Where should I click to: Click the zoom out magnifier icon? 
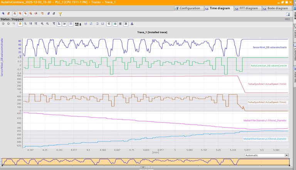(x=47, y=24)
